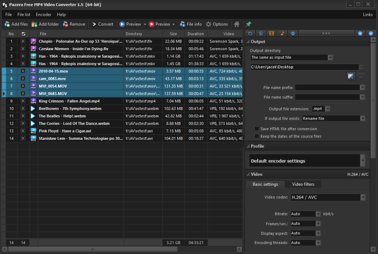Viewport: 378px width, 254px height.
Task: Toggle the check-all box in list header
Action: click(x=23, y=34)
